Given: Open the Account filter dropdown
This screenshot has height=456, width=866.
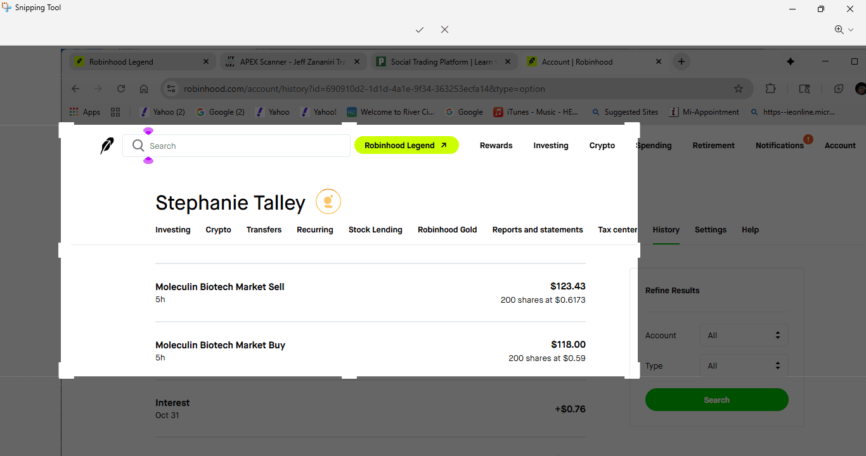Looking at the screenshot, I should [x=744, y=336].
